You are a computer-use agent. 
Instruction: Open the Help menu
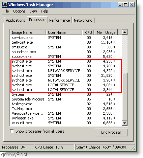coord(45,11)
